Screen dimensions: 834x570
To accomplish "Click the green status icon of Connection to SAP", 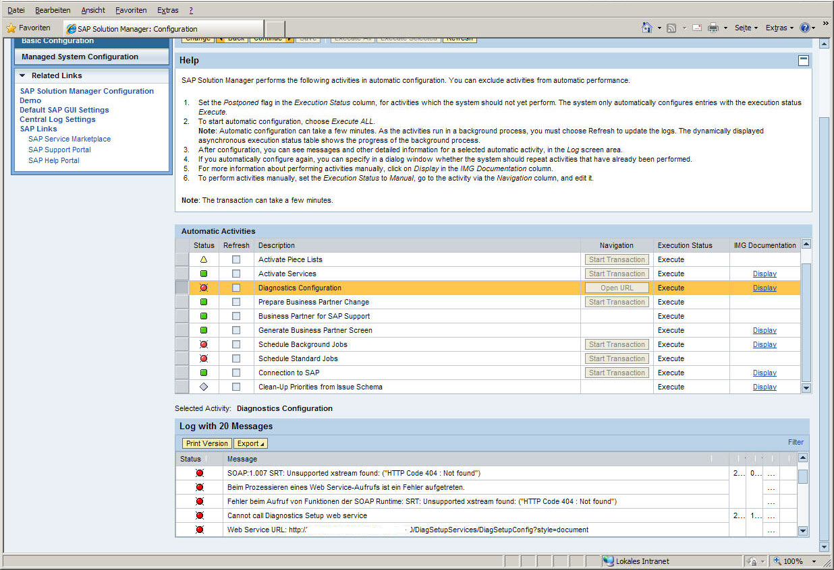I will 204,373.
